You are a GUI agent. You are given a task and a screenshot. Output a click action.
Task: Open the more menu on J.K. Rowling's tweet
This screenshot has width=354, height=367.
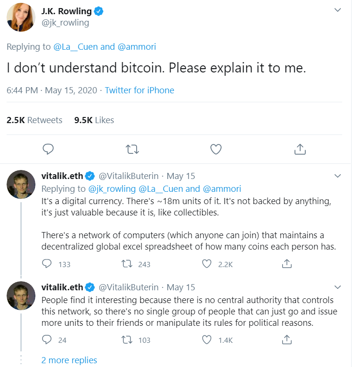point(337,10)
